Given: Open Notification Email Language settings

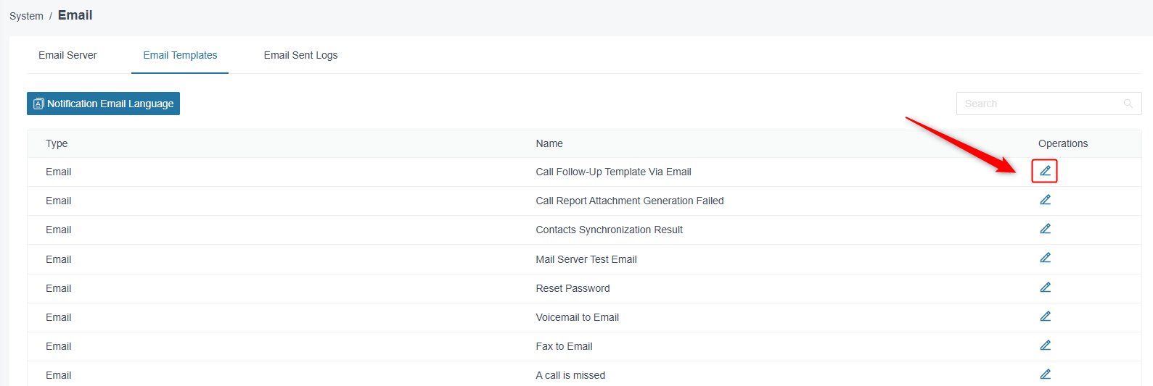Looking at the screenshot, I should coord(103,104).
